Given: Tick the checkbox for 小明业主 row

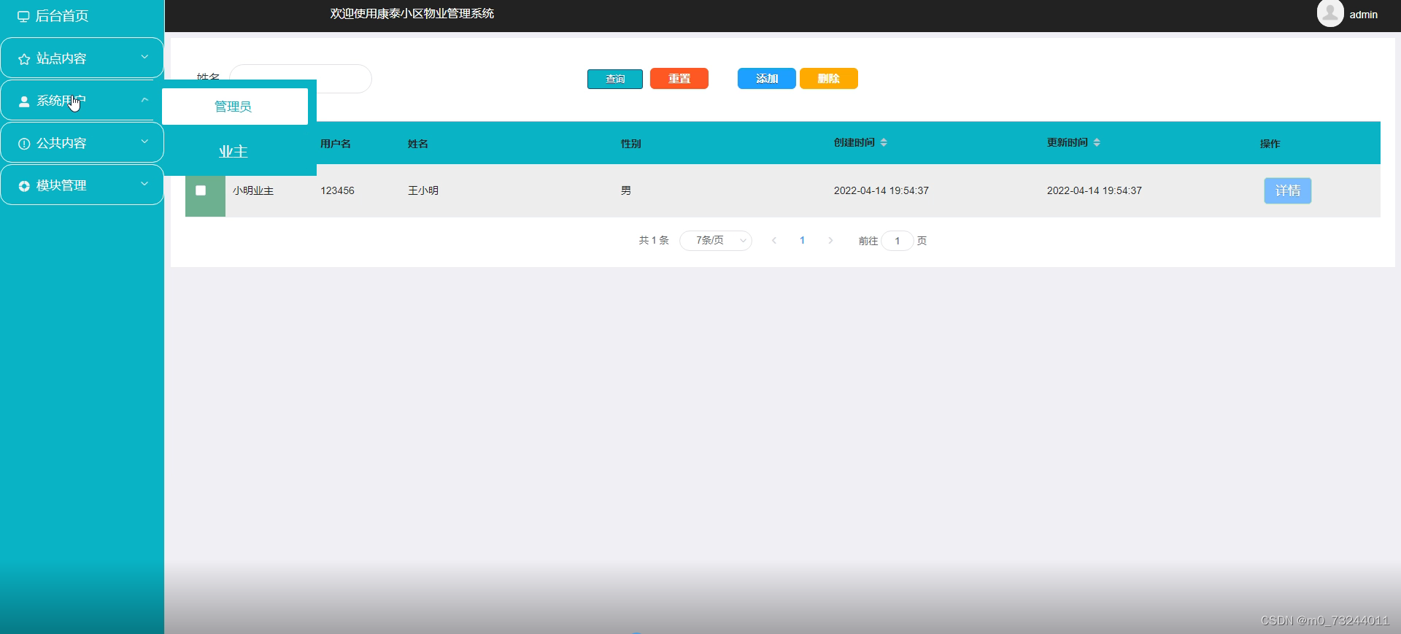Looking at the screenshot, I should [201, 190].
